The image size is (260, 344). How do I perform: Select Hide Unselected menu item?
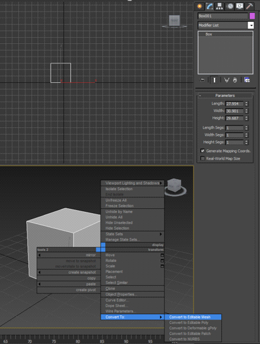132,223
